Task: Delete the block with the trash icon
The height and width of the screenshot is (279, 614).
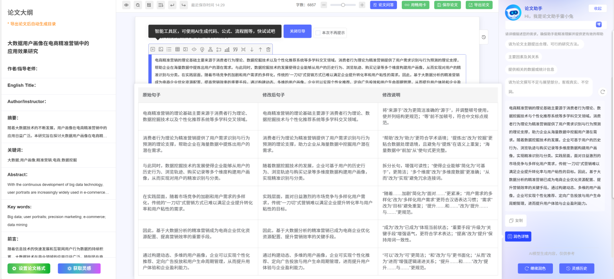Action: [268, 49]
